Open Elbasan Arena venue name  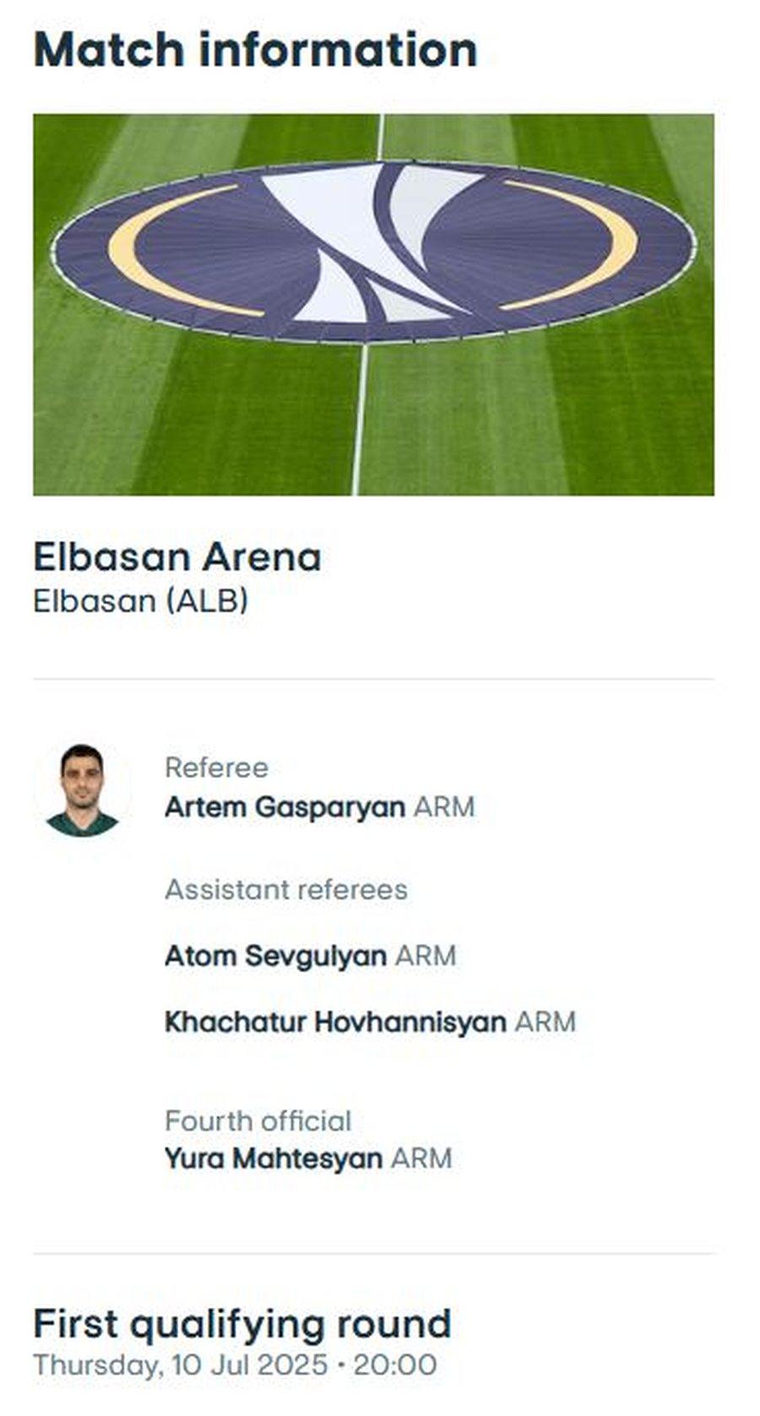(177, 557)
